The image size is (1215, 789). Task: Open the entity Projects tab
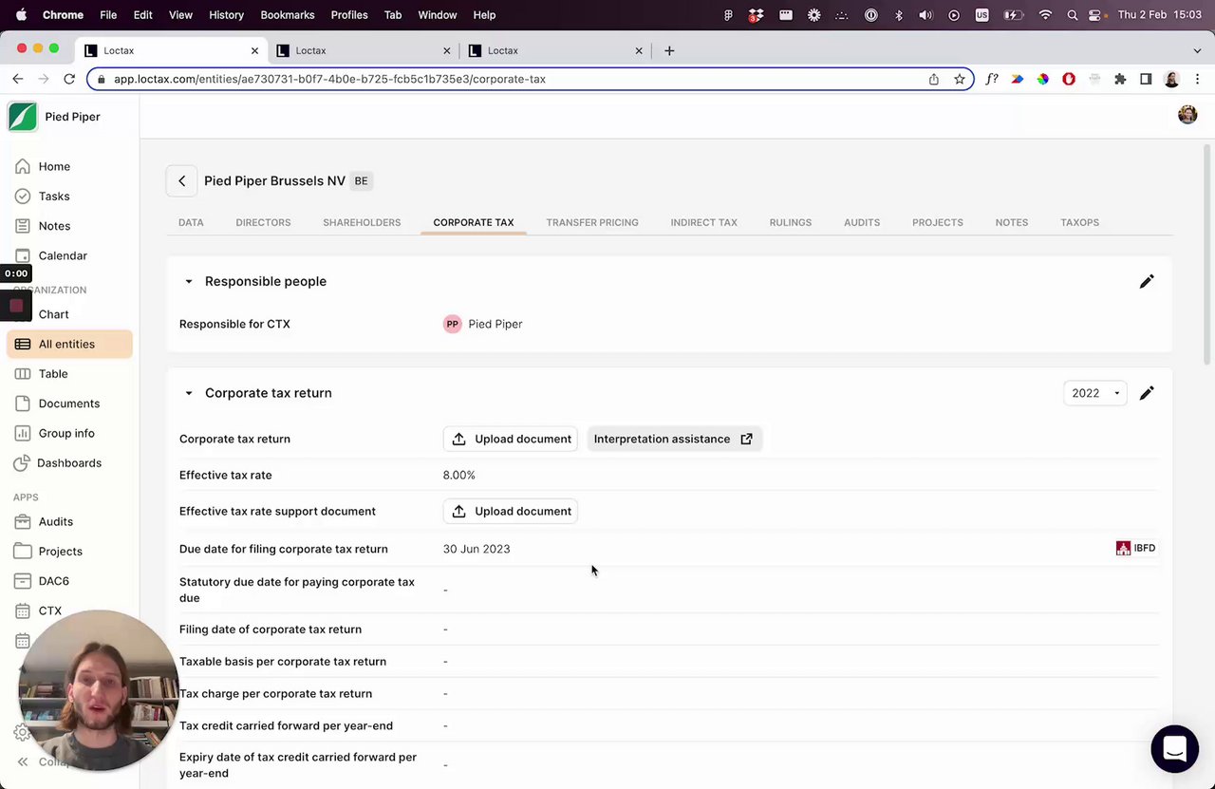point(937,222)
